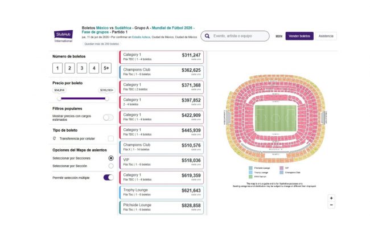Image resolution: width=370 pixels, height=241 pixels.
Task: Click the mobile transfer phone icon
Action: point(55,138)
